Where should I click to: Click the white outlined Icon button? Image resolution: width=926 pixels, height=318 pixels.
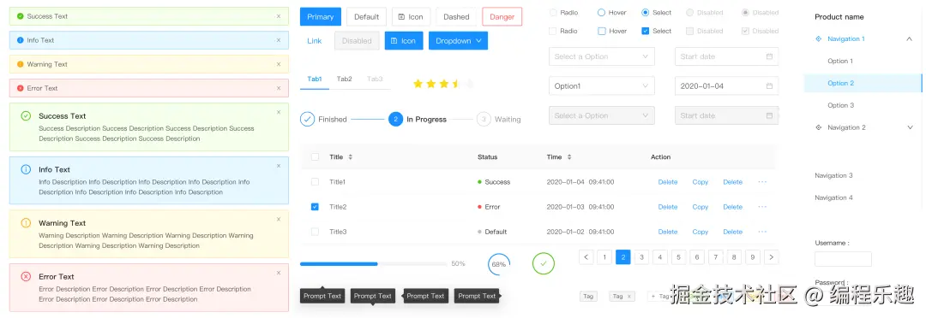(x=412, y=16)
